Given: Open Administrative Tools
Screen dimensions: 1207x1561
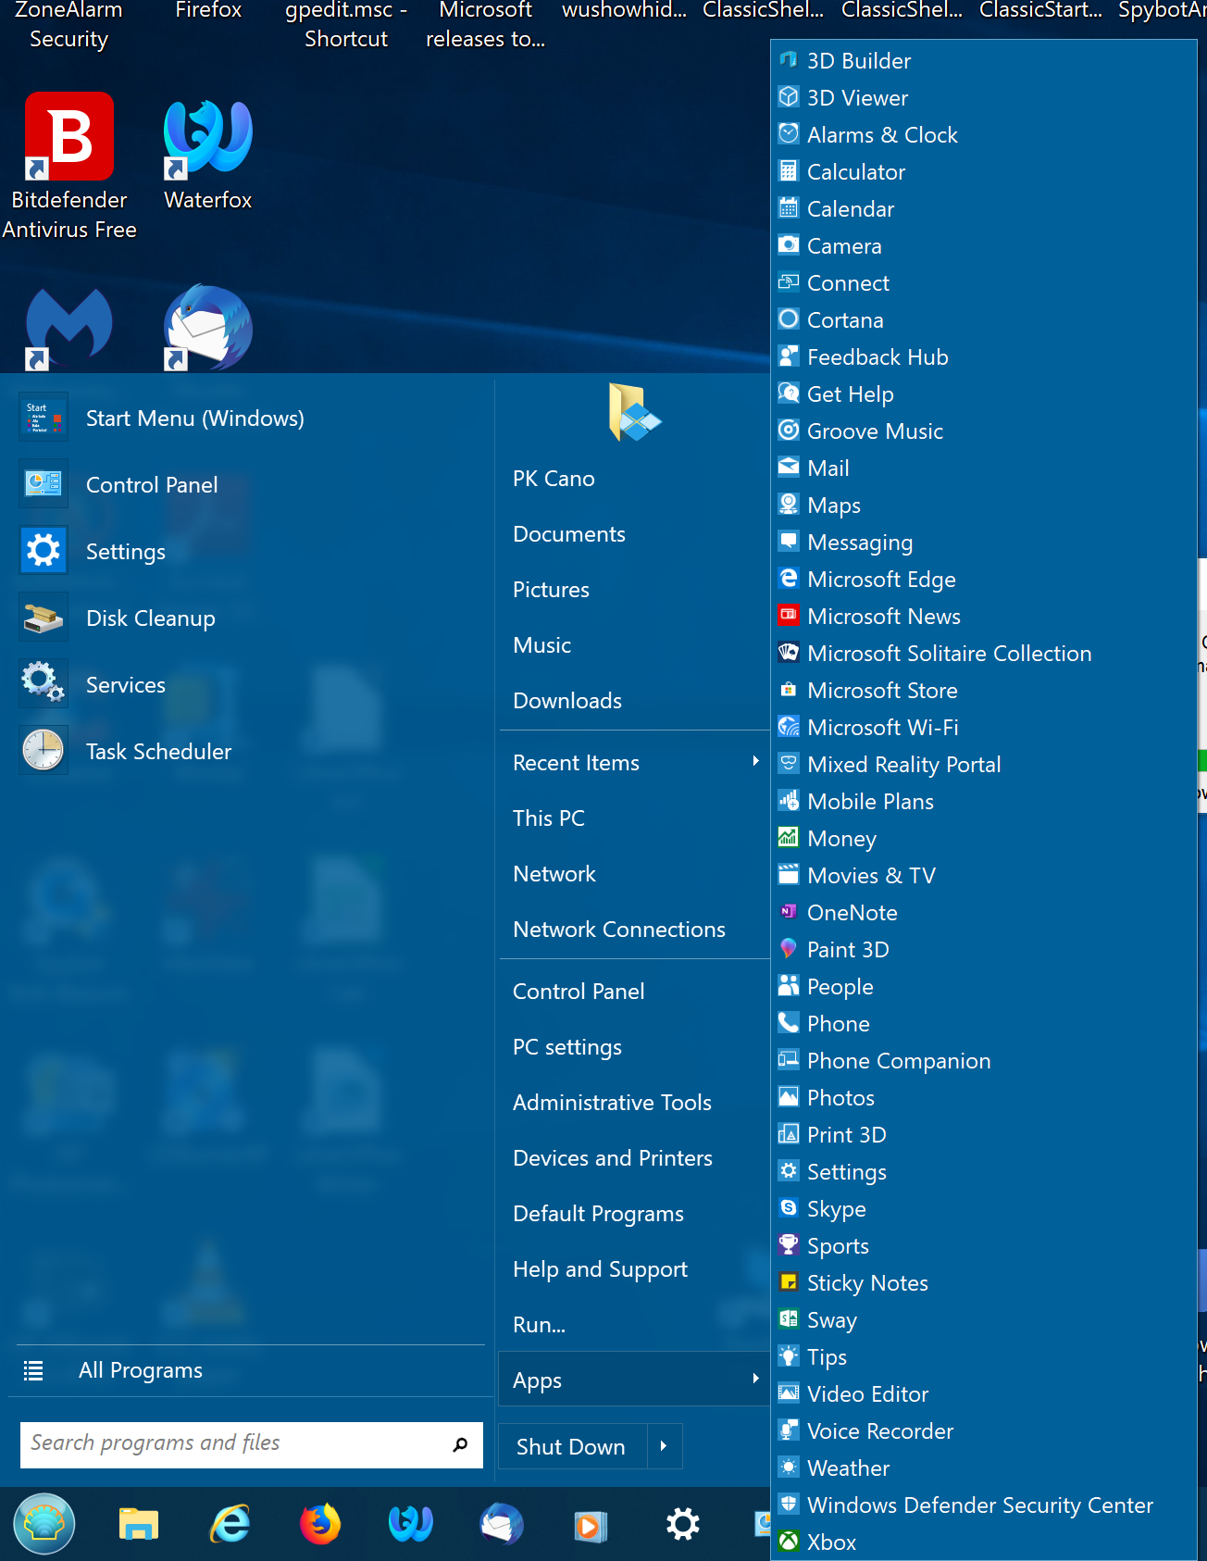Looking at the screenshot, I should [634, 1103].
